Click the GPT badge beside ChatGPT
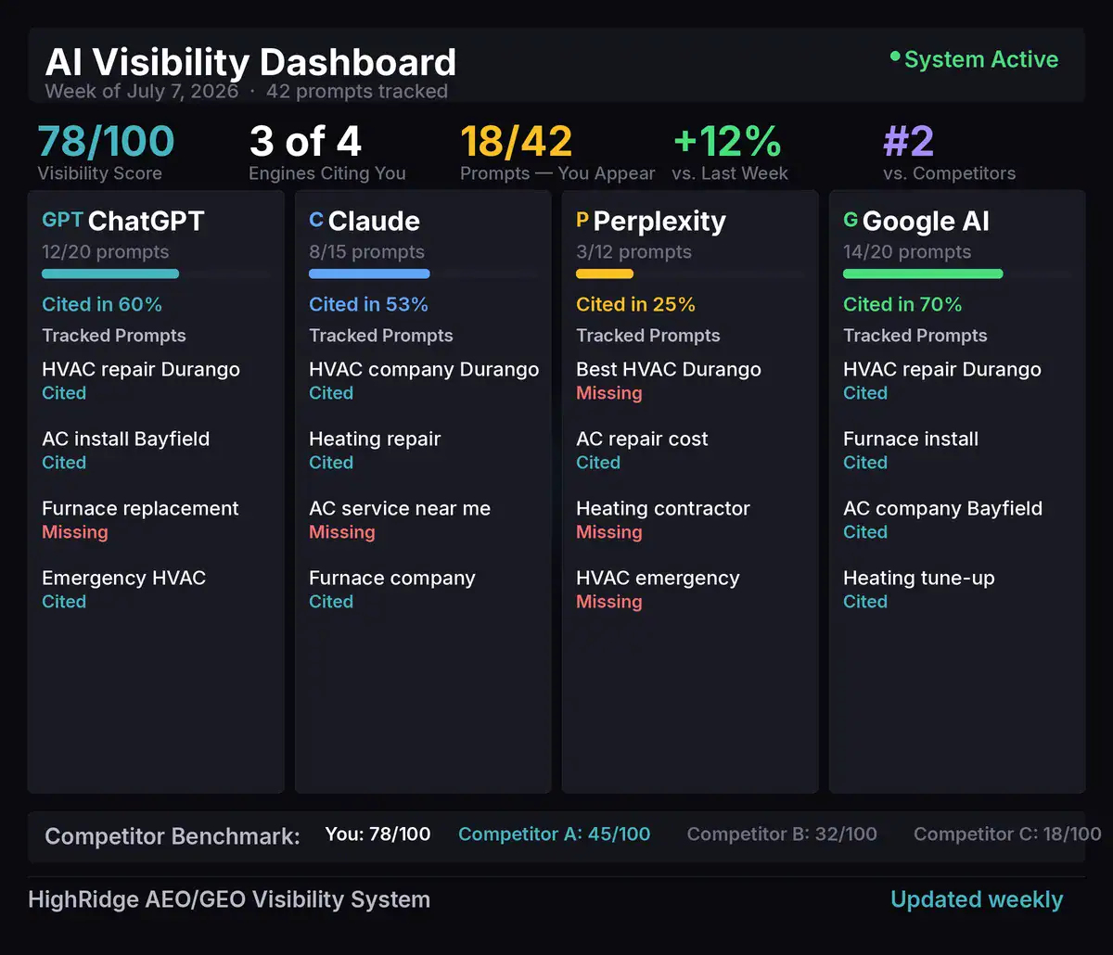1113x955 pixels. (62, 221)
